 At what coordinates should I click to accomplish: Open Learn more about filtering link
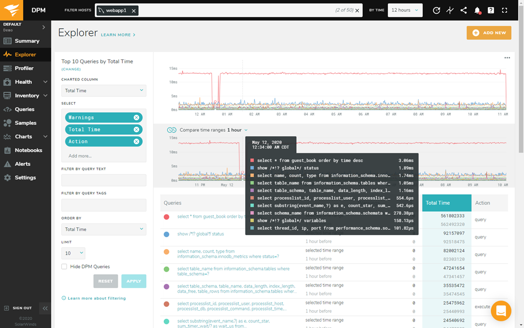pyautogui.click(x=96, y=298)
